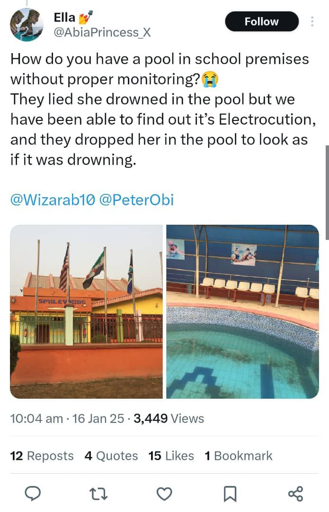
Task: Click the 1 Bookmark count
Action: point(238,456)
